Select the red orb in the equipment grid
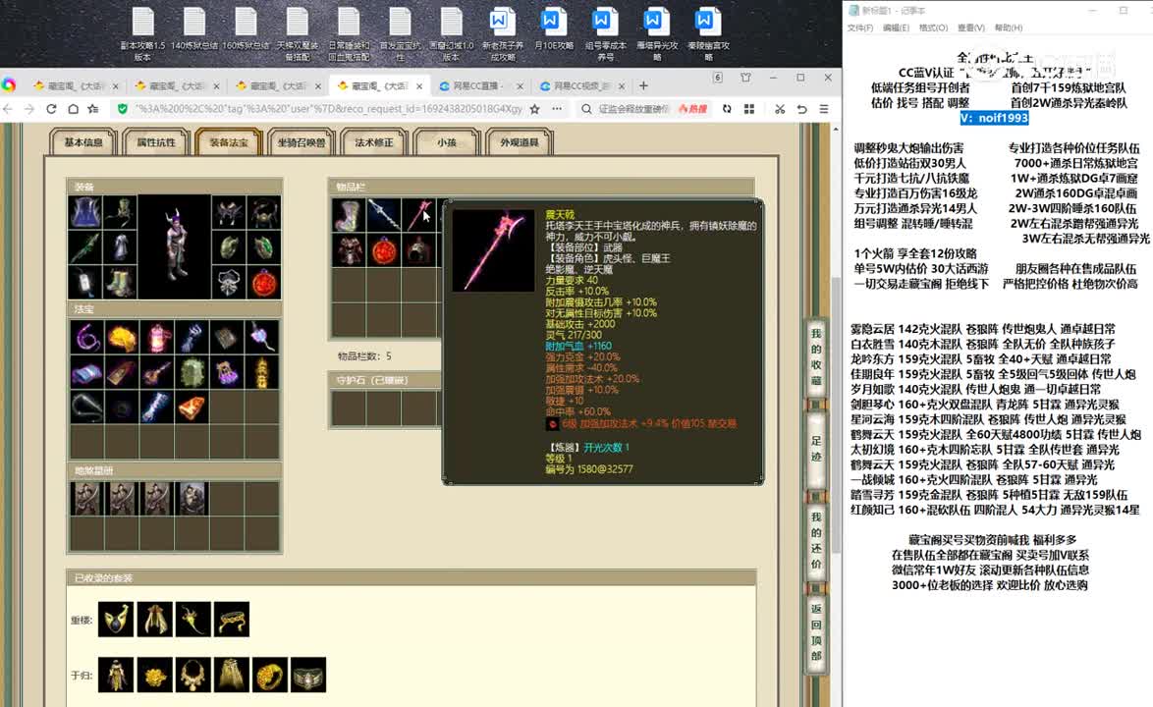The image size is (1153, 707). click(x=264, y=282)
